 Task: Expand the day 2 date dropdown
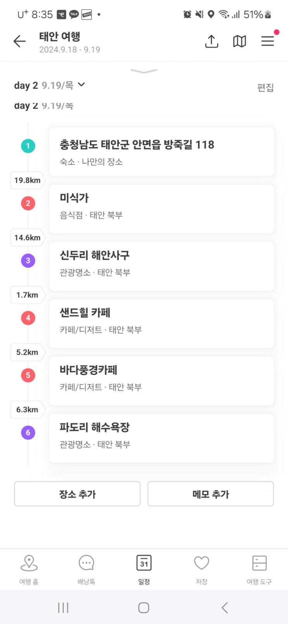coord(81,85)
